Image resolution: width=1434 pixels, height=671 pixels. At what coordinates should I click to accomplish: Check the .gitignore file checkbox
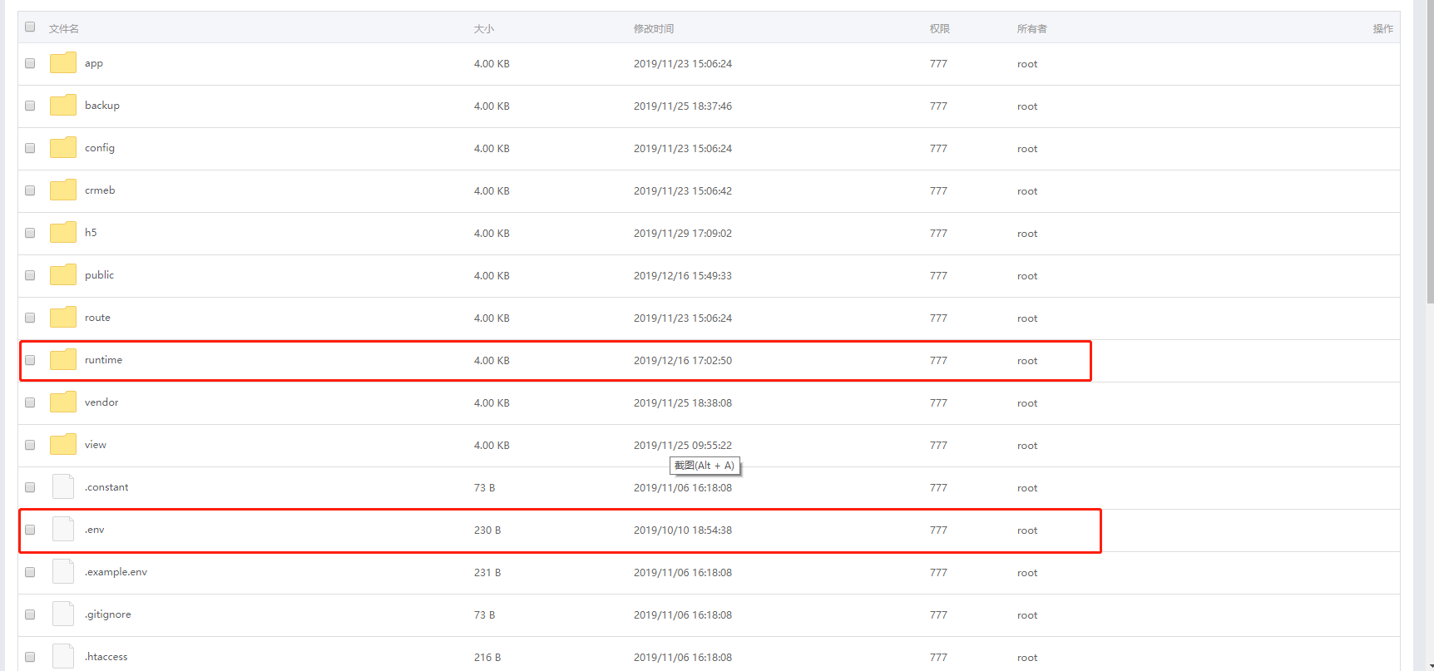pyautogui.click(x=30, y=614)
